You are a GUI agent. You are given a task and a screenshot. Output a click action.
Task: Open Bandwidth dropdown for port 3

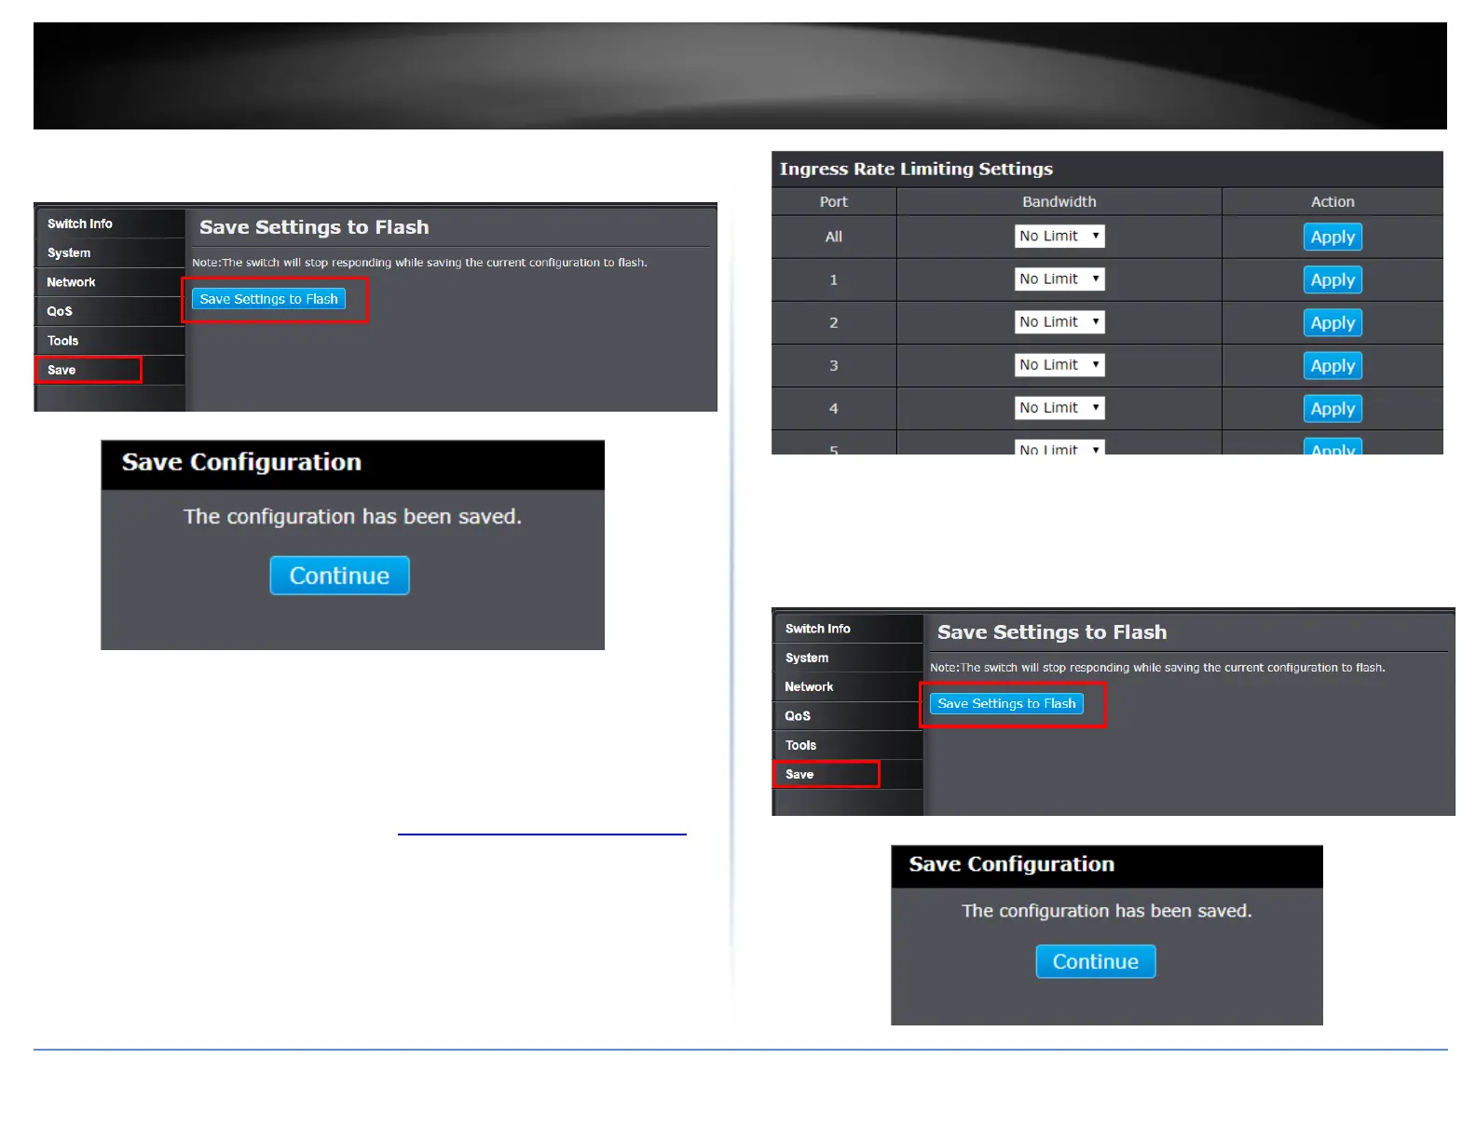(1059, 365)
